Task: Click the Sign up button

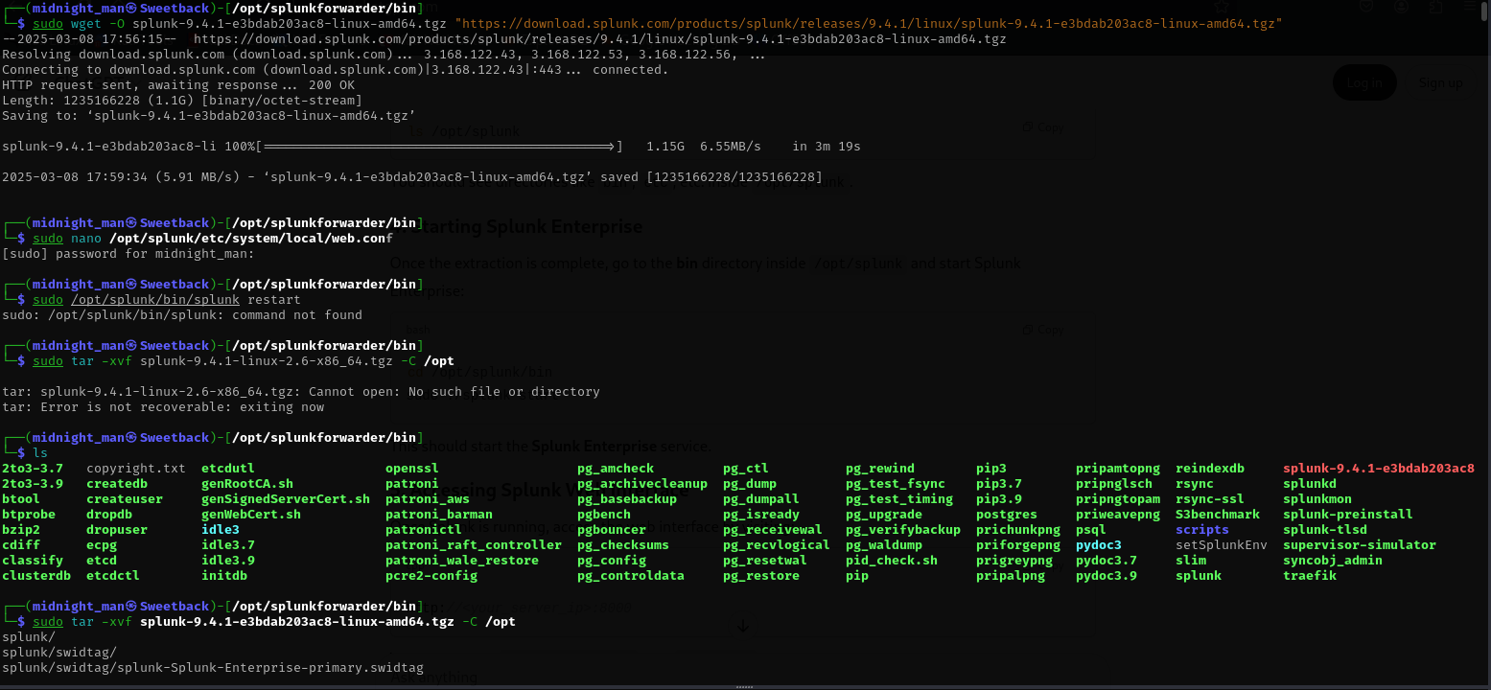Action: pyautogui.click(x=1440, y=83)
